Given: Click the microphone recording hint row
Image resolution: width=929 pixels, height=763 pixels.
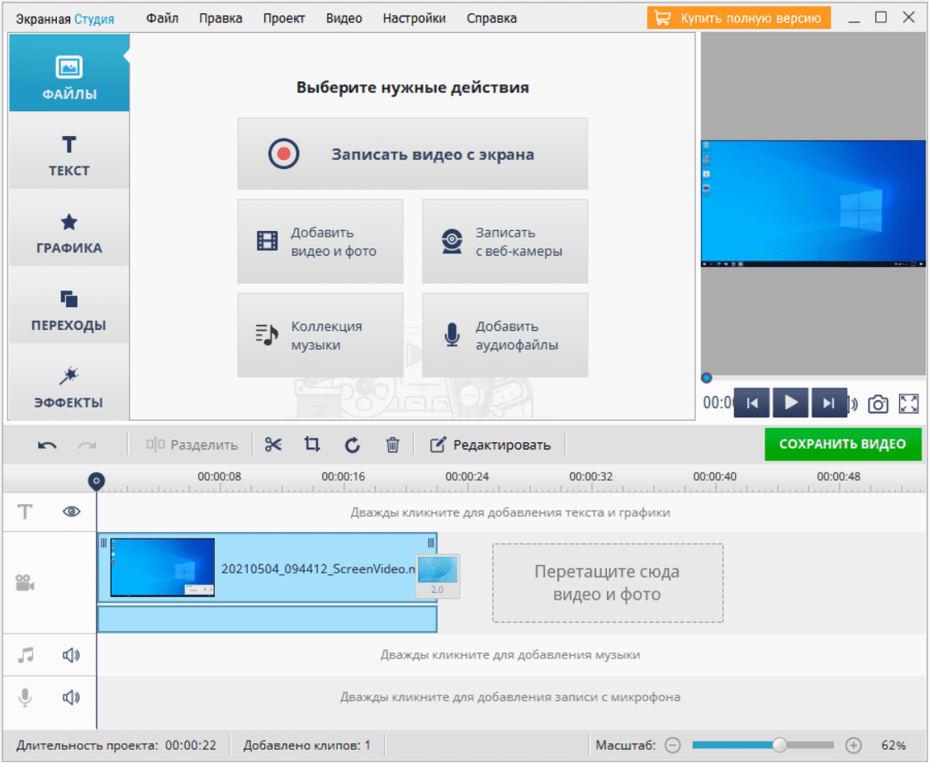Looking at the screenshot, I should pos(510,697).
